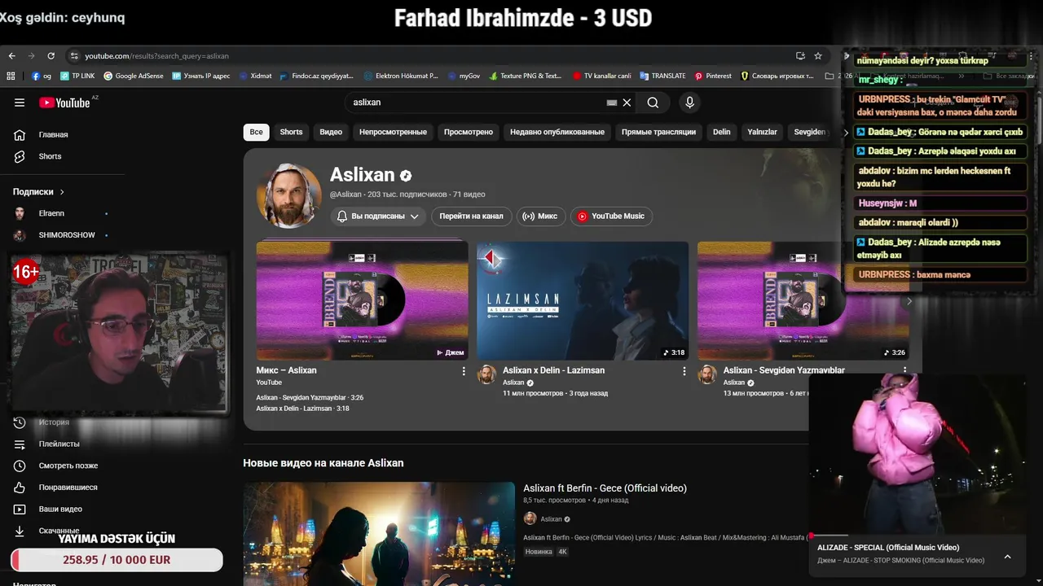Open the Вы подписаны subscription dropdown
The width and height of the screenshot is (1043, 586).
point(378,216)
